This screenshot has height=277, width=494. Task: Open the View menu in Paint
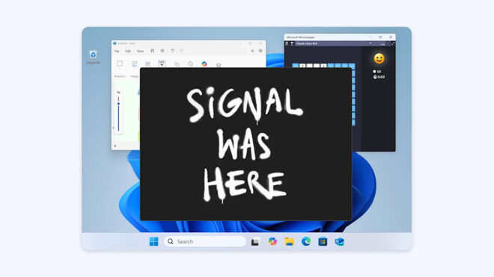point(140,51)
